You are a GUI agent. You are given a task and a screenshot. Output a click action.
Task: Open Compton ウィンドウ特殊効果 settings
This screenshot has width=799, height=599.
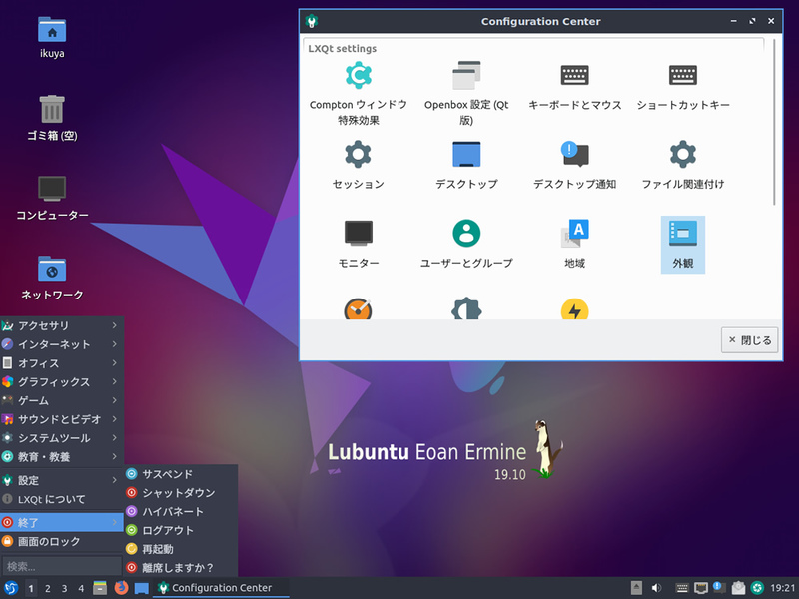tap(358, 76)
